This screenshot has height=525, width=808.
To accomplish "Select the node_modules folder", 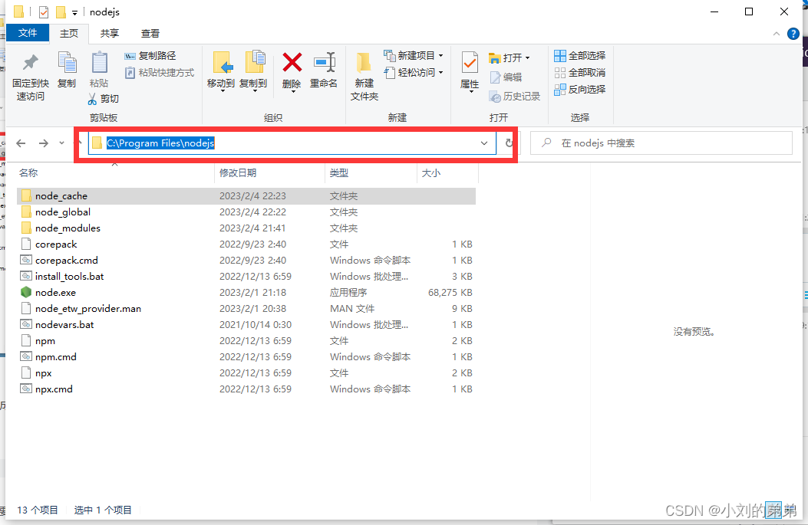I will pos(246,228).
